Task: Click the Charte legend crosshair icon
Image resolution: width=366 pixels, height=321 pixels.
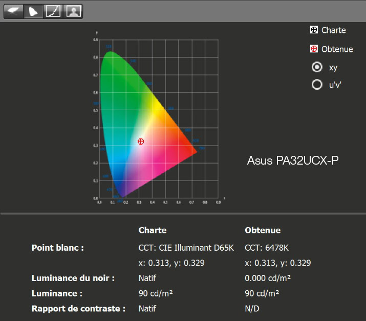Action: [x=314, y=30]
